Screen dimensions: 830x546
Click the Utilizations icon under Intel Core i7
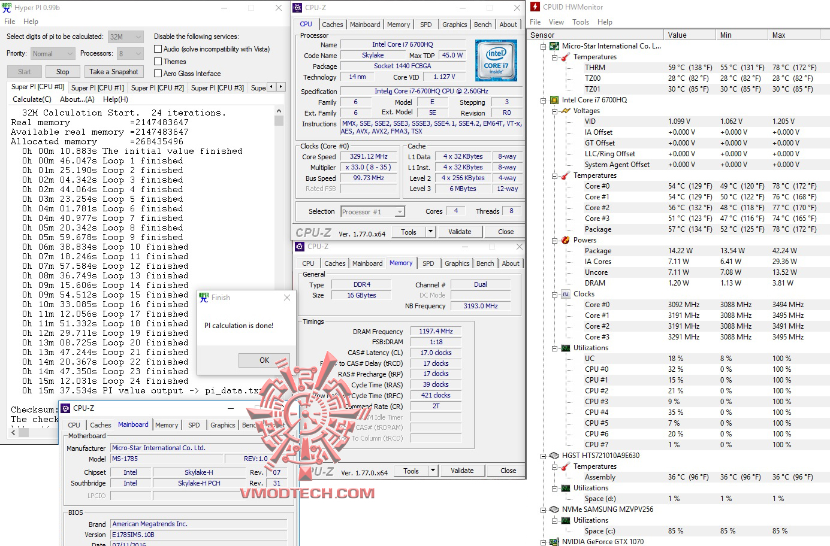pyautogui.click(x=565, y=348)
